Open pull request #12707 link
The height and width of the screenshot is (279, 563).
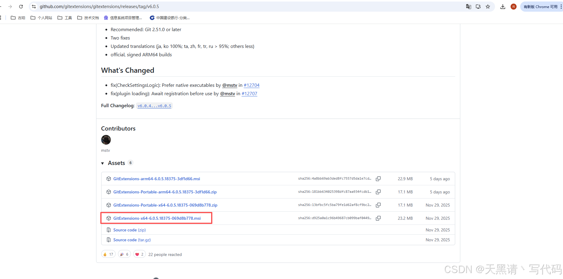(x=249, y=94)
